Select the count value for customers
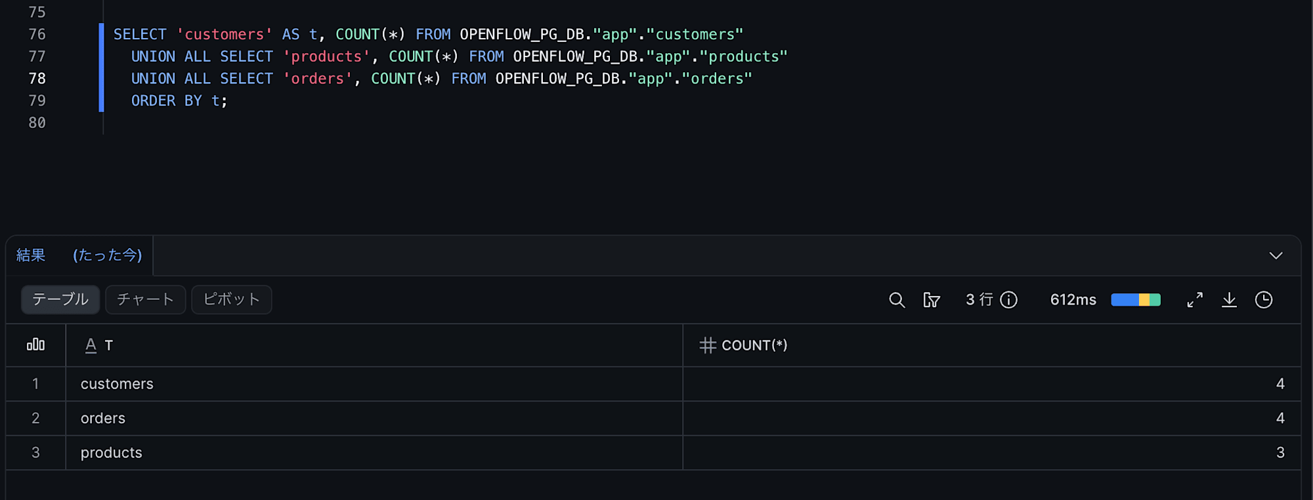This screenshot has height=500, width=1313. pos(992,384)
